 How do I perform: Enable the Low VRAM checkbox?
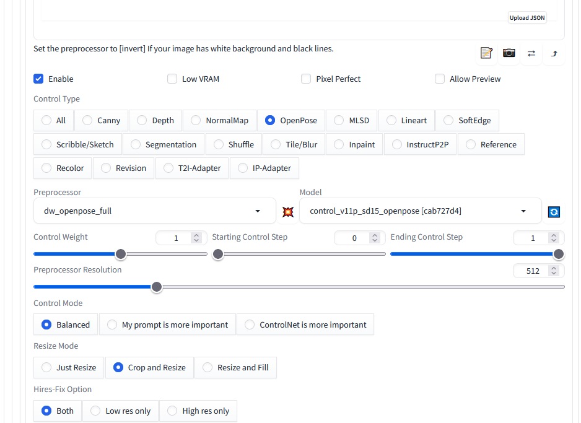click(x=172, y=79)
